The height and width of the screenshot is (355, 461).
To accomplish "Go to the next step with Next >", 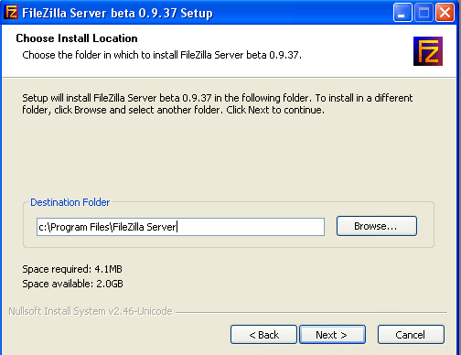I will 332,335.
